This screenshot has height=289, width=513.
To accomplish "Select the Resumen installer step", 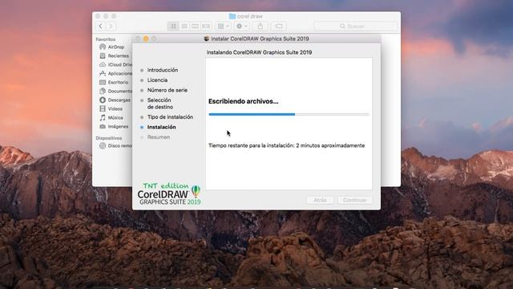I will coord(159,137).
